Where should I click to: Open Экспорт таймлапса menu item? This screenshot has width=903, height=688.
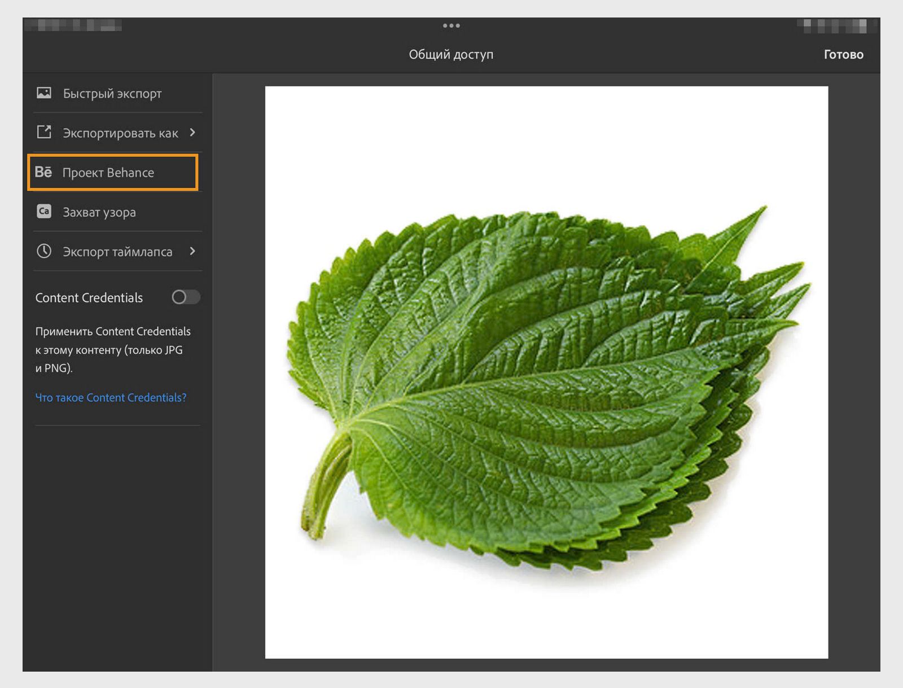click(x=117, y=251)
